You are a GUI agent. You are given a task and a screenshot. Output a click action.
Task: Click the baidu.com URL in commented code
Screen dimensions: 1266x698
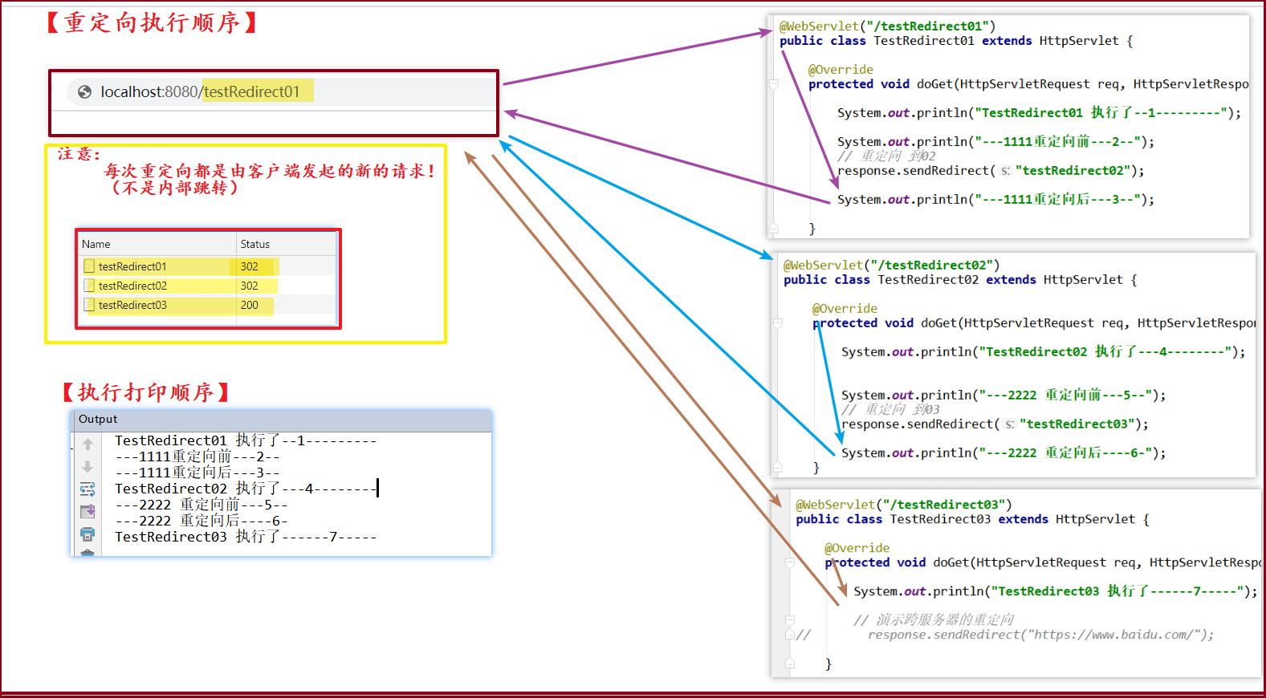pyautogui.click(x=1117, y=635)
